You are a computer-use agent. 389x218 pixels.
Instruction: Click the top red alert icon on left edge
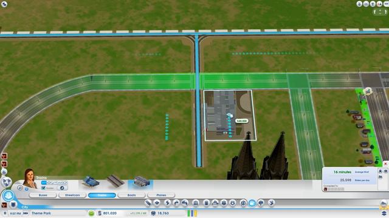pyautogui.click(x=4, y=156)
